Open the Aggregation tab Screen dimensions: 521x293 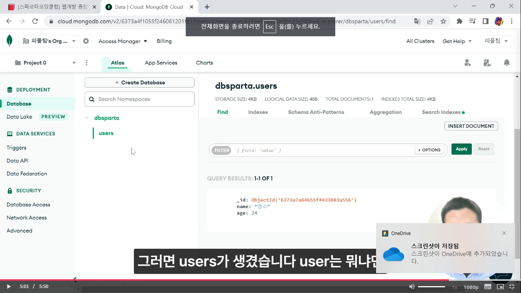click(386, 112)
